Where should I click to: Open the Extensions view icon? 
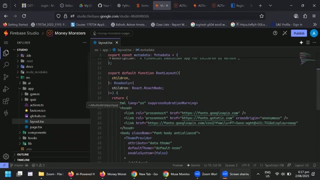point(6,101)
